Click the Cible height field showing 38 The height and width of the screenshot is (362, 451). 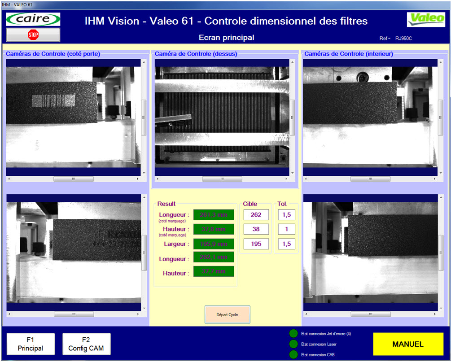coord(256,229)
